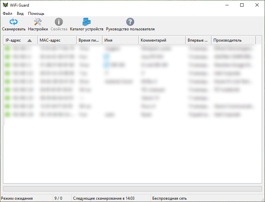Viewport: 265px width, 202px height.
Task: Open the Файл menu
Action: click(7, 14)
